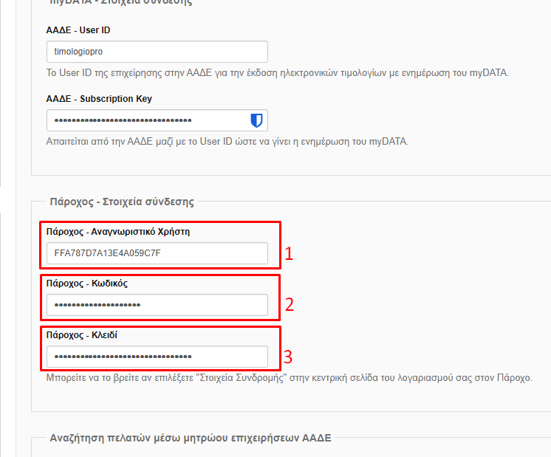Viewport: 551px width, 457px height.
Task: Click the "Πάροχος - Κλειδί" label
Action: (x=81, y=335)
